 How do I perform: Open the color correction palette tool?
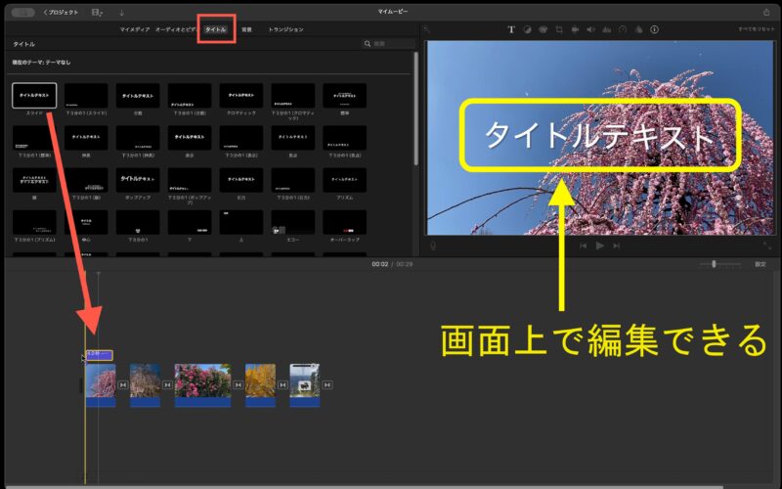[x=543, y=29]
